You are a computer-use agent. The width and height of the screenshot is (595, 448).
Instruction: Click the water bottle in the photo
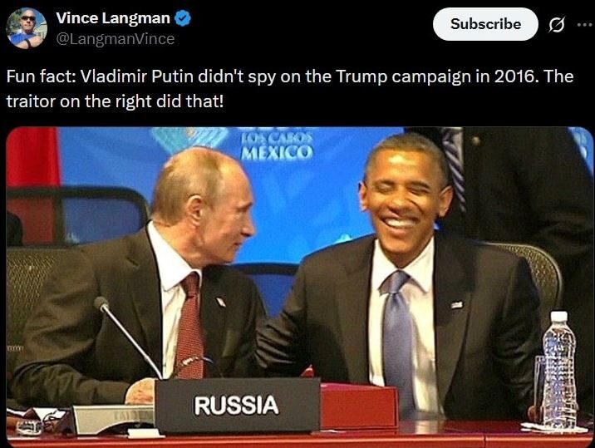coord(558,370)
